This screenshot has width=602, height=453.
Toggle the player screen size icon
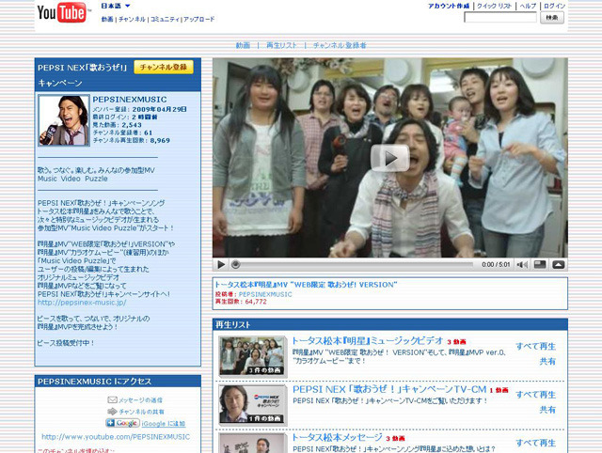tap(540, 265)
